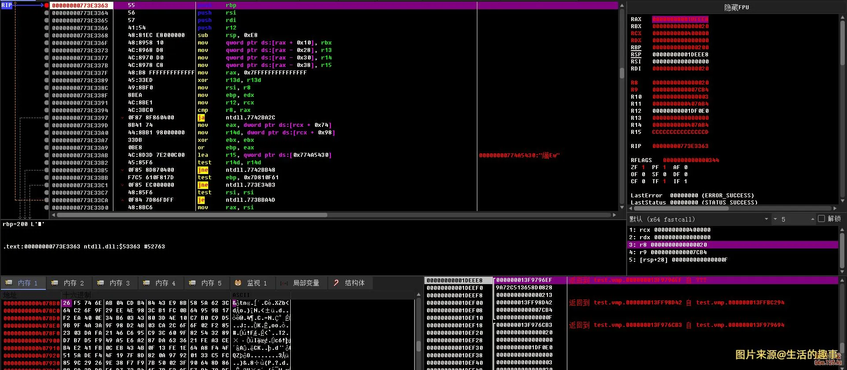Viewport: 847px width, 370px height.
Task: Toggle the TF flag value
Action: coord(665,181)
